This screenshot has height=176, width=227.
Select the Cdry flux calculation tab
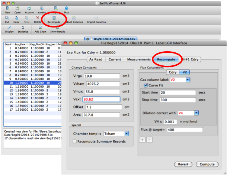[173, 72]
